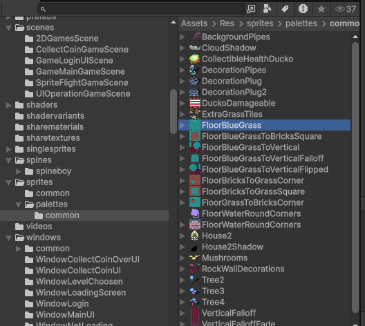
Task: Click the Search by Type icon
Action: [x=268, y=9]
